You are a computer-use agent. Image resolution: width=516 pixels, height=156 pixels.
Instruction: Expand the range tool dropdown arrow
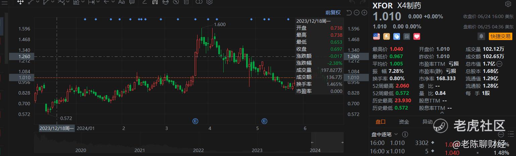(x=98, y=2)
